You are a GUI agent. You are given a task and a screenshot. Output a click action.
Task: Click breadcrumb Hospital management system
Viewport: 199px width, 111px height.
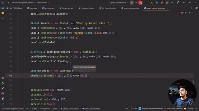[x=12, y=109]
